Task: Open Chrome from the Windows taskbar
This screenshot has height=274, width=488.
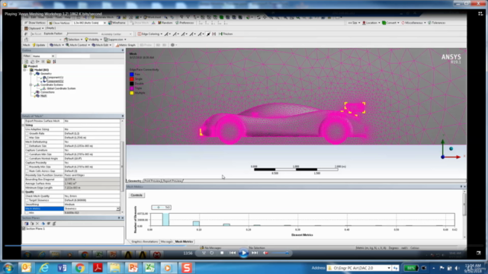Action: pos(79,268)
